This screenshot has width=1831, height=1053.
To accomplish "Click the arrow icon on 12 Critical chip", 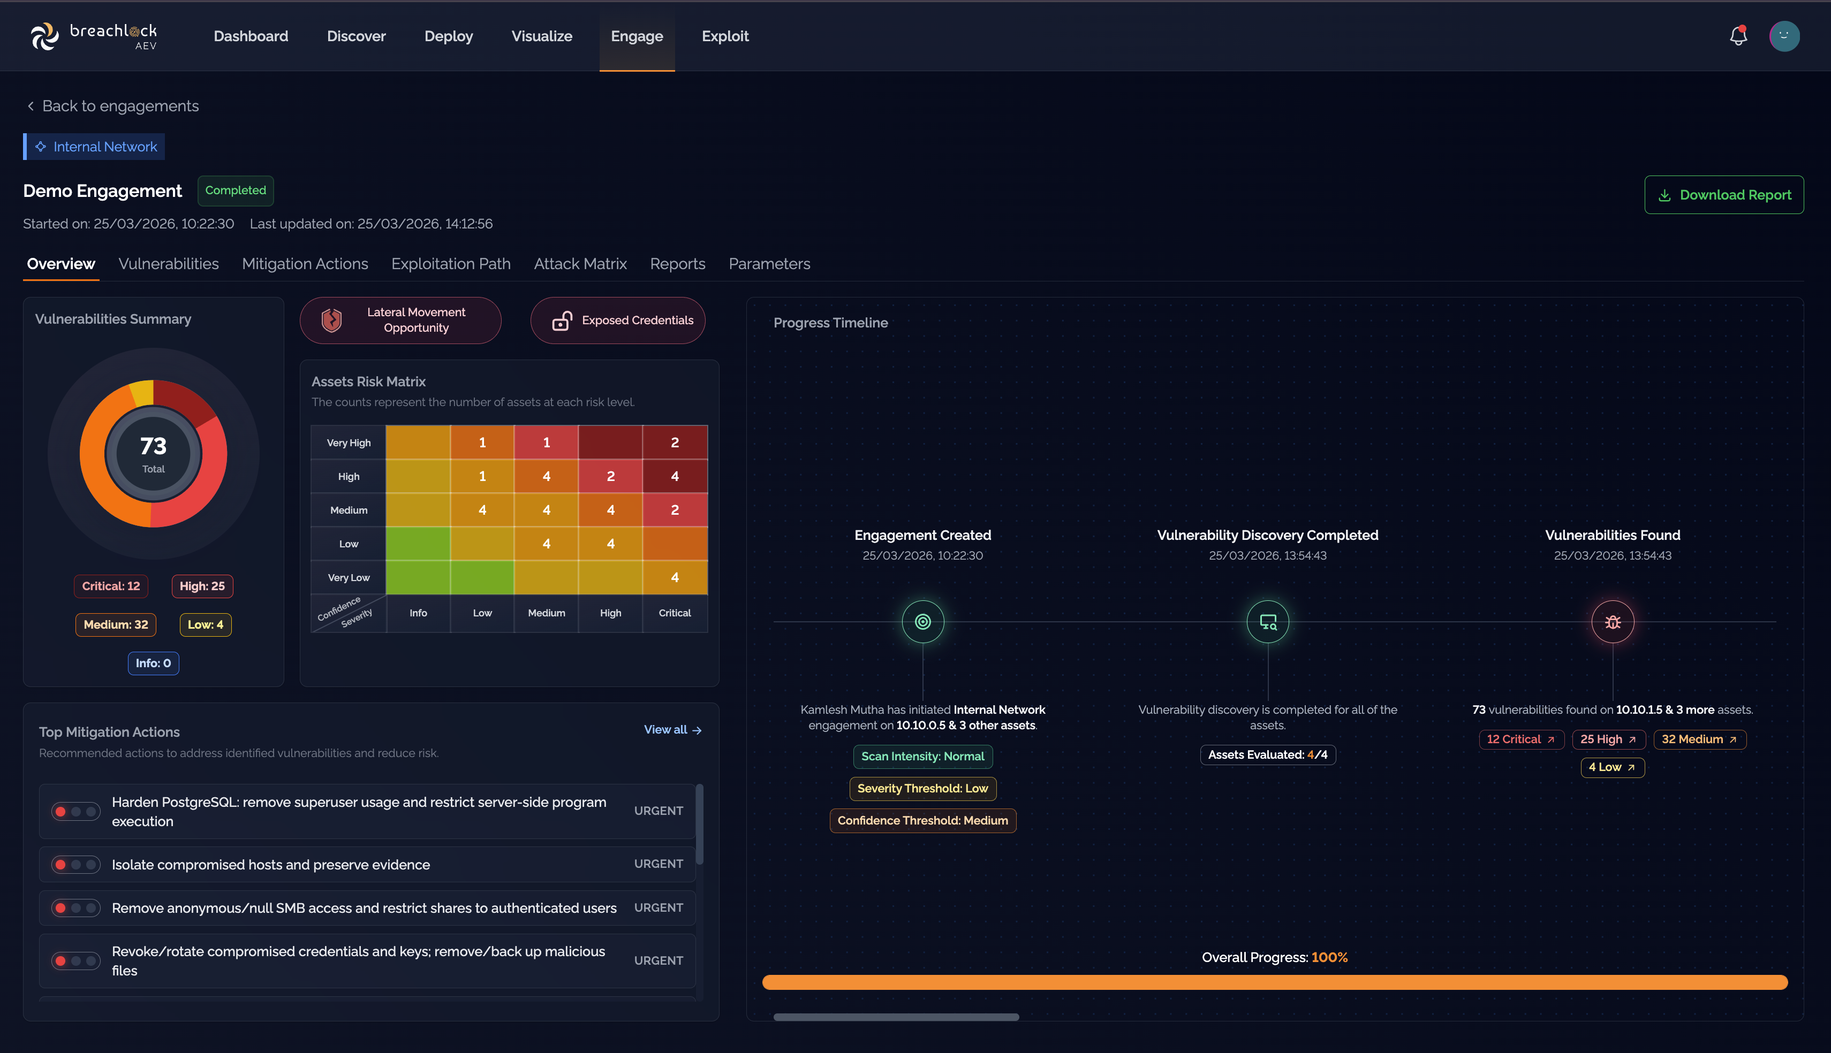I will (1550, 740).
